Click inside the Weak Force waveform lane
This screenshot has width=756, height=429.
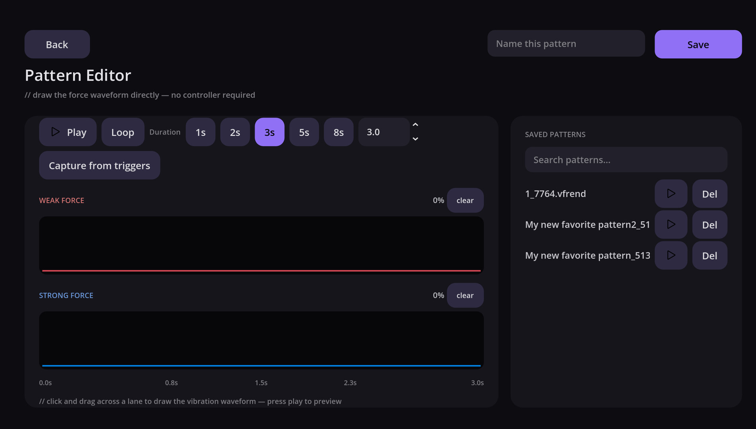tap(261, 245)
